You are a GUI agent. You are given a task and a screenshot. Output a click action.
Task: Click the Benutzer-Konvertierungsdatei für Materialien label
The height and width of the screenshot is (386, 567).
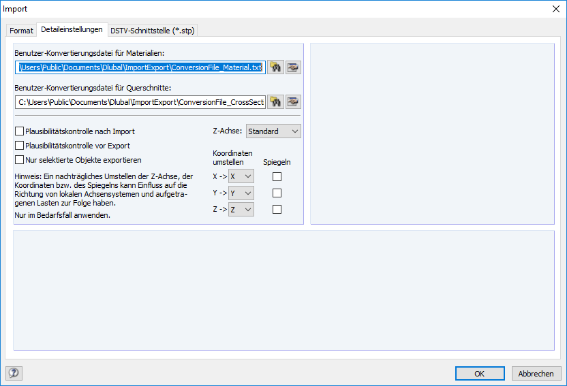(x=89, y=53)
